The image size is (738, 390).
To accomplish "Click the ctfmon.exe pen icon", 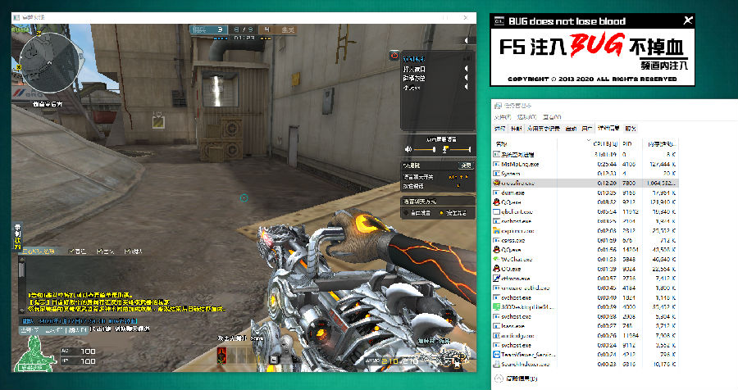I will click(x=496, y=278).
